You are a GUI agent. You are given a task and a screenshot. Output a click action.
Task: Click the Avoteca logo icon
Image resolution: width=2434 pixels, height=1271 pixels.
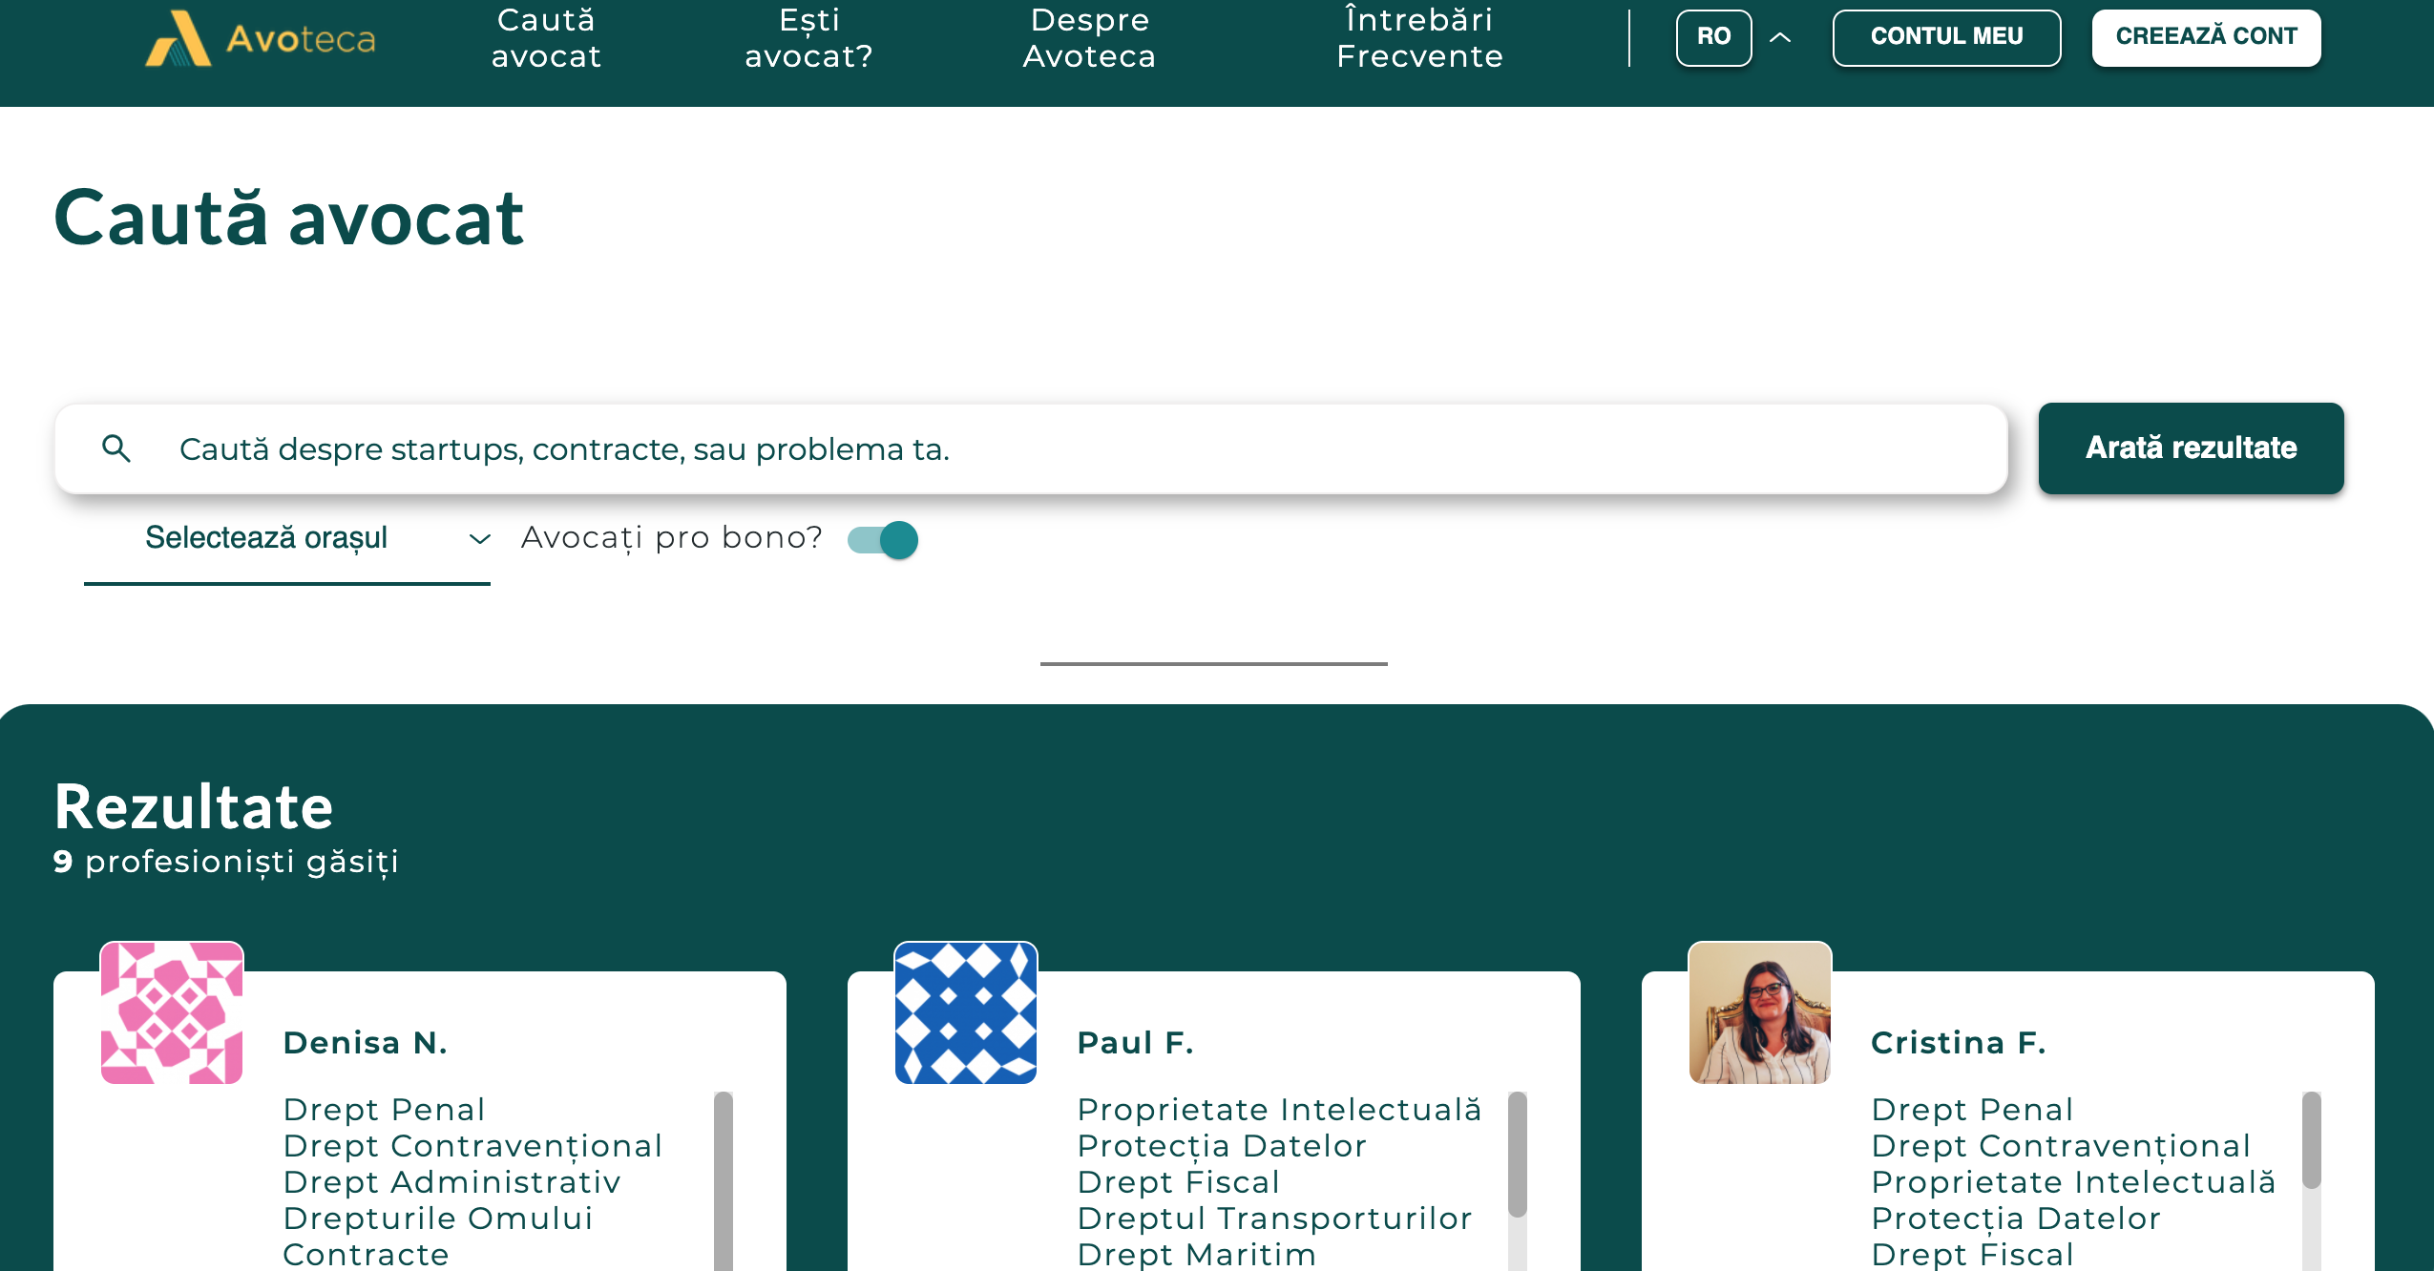178,39
